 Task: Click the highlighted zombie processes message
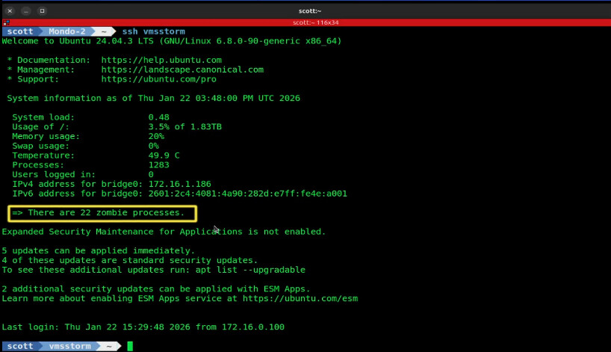coord(102,213)
